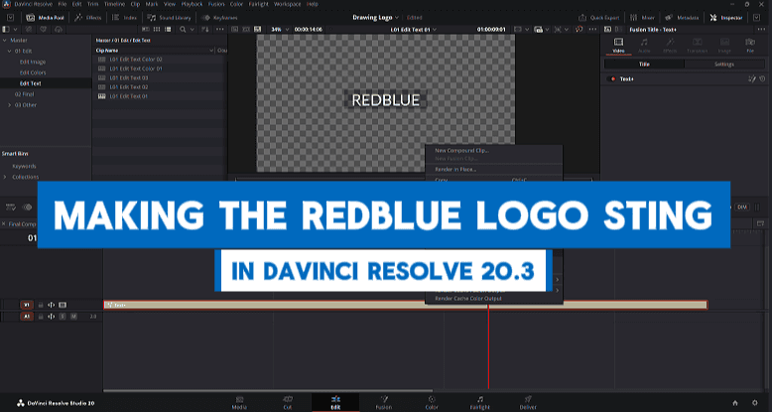Open the Media Pool panel
Image resolution: width=772 pixels, height=412 pixels.
point(45,17)
